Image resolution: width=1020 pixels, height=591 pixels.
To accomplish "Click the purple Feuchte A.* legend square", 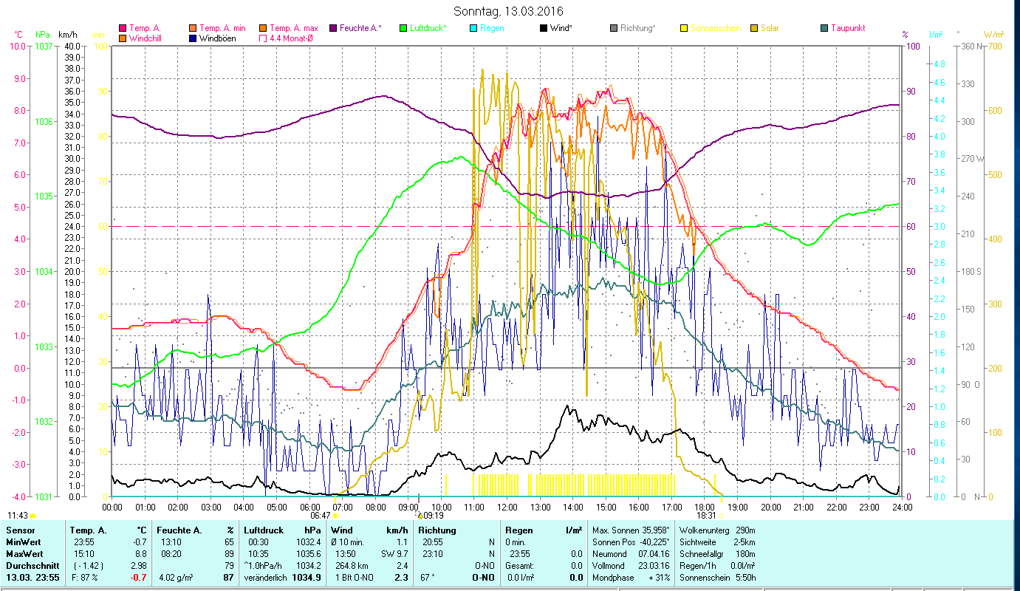I will click(x=332, y=29).
